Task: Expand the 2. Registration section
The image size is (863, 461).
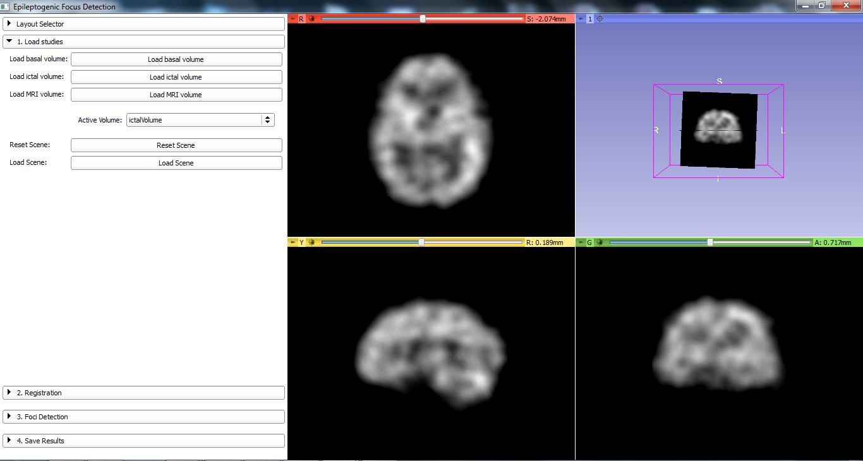Action: (144, 393)
